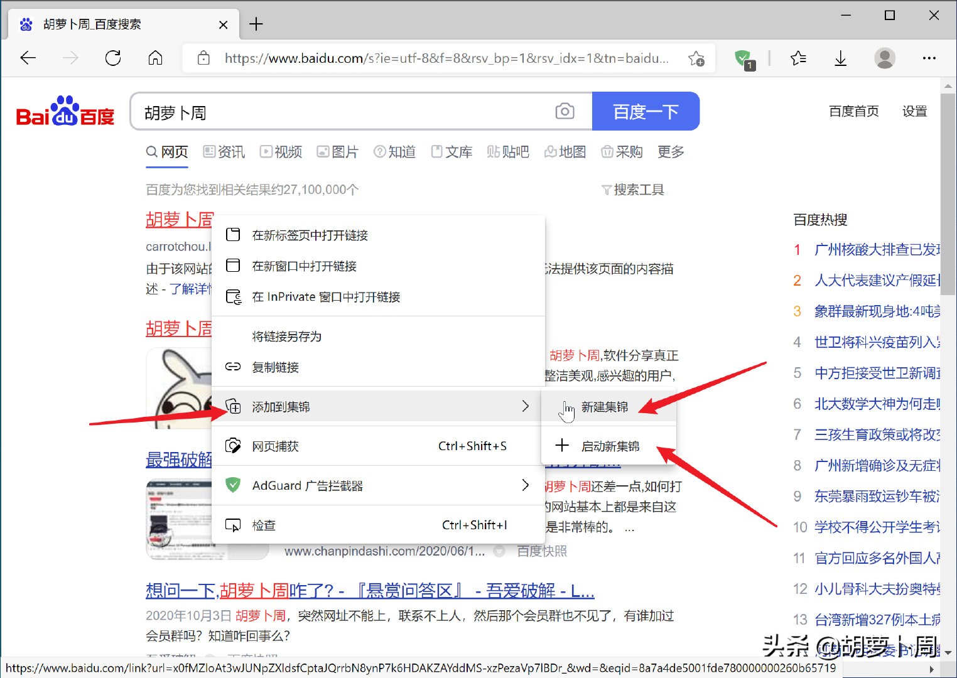Go back using the back arrow
This screenshot has width=957, height=678.
click(28, 58)
